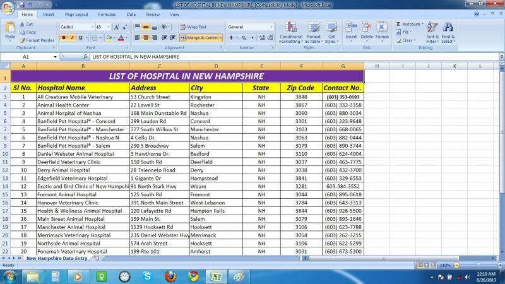Click the Format Painter tool
This screenshot has height=284, width=505.
[37, 40]
